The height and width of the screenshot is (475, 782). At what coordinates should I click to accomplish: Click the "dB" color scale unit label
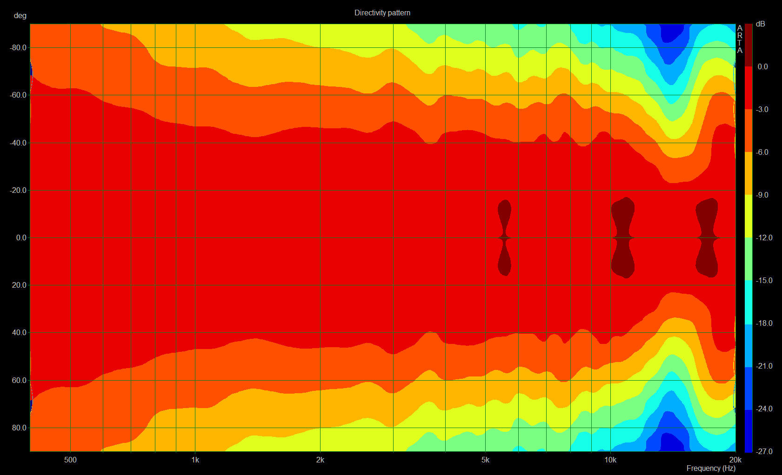760,24
